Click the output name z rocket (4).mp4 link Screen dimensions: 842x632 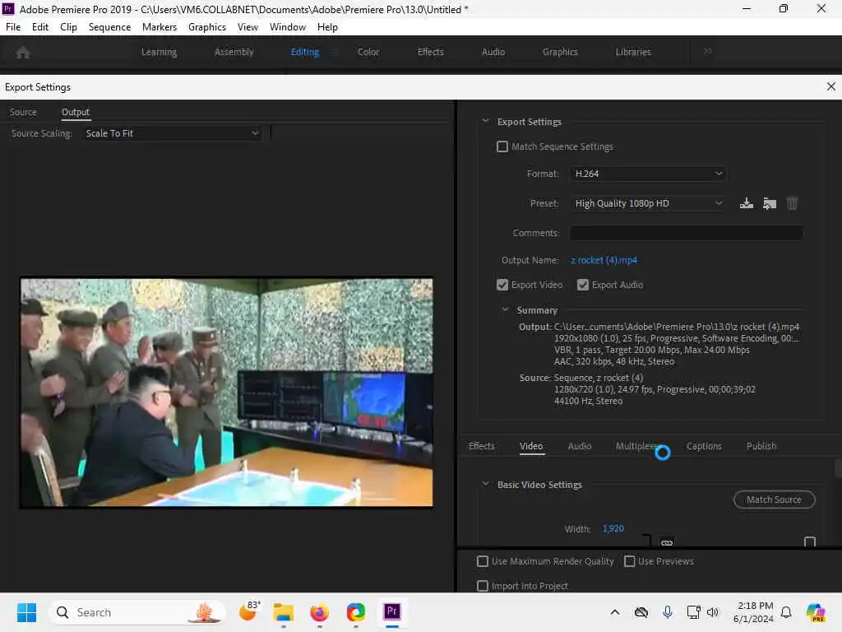click(x=604, y=260)
